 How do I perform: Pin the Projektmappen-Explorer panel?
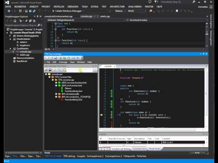(38, 16)
